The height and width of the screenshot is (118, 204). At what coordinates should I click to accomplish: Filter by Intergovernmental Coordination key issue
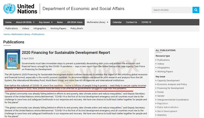coord(173,100)
